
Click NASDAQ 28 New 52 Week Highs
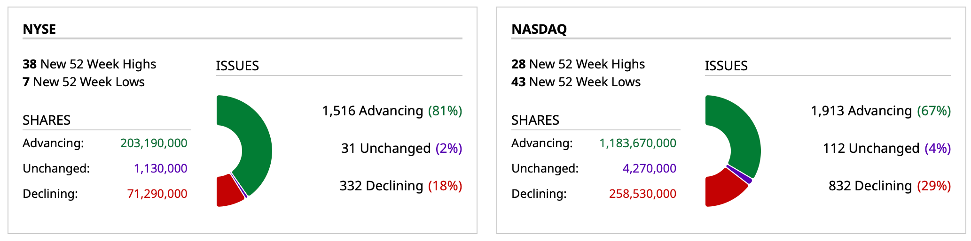tap(578, 64)
